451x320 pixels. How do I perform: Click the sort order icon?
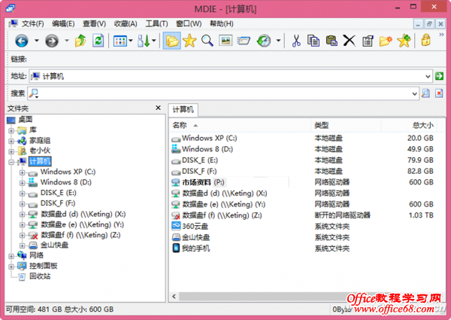click(144, 41)
